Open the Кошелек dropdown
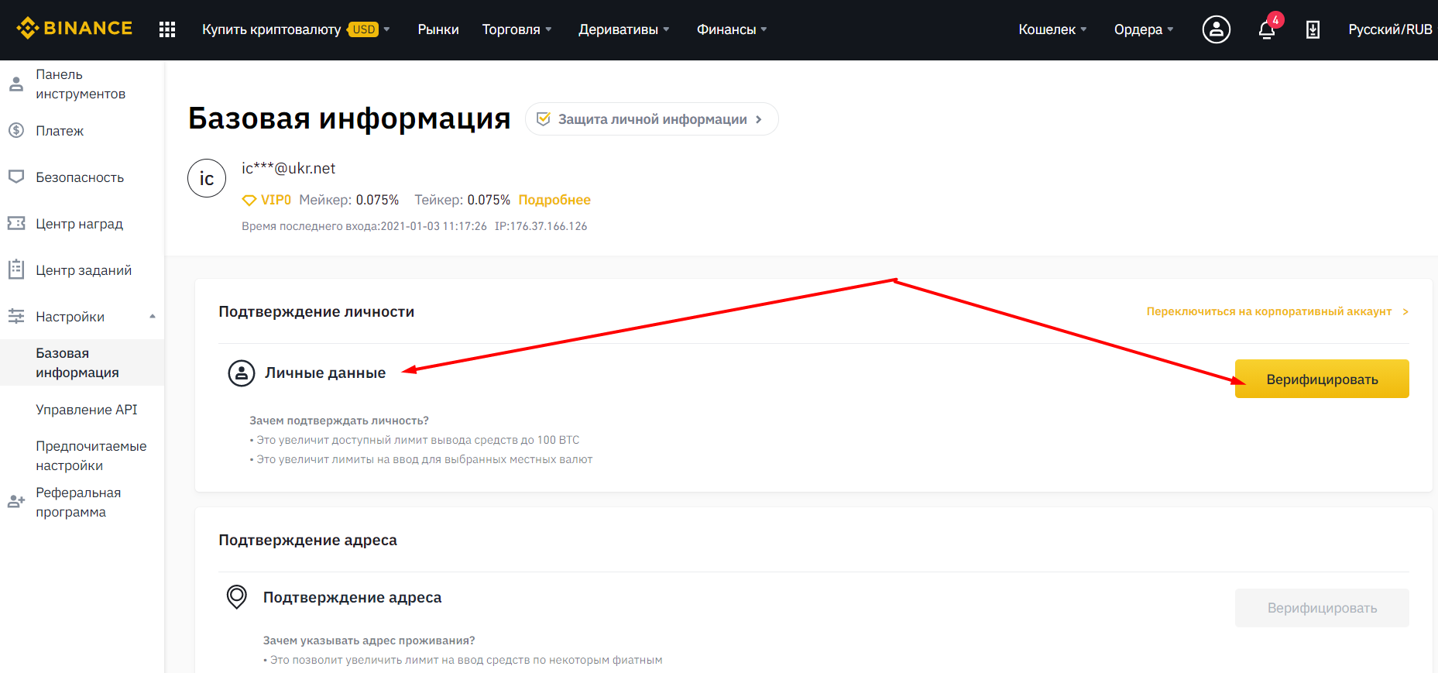This screenshot has width=1438, height=673. coord(1052,29)
